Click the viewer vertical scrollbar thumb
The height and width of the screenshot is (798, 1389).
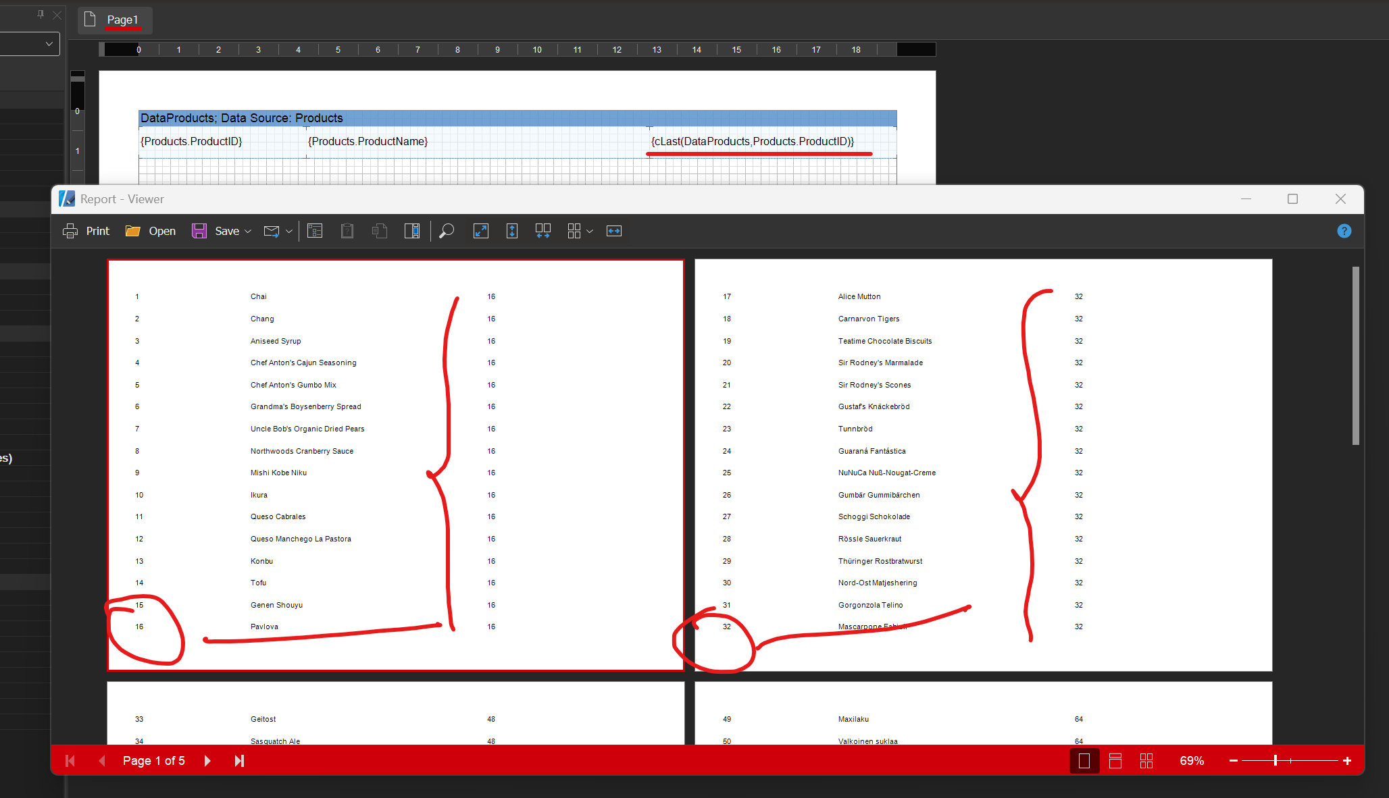1356,356
